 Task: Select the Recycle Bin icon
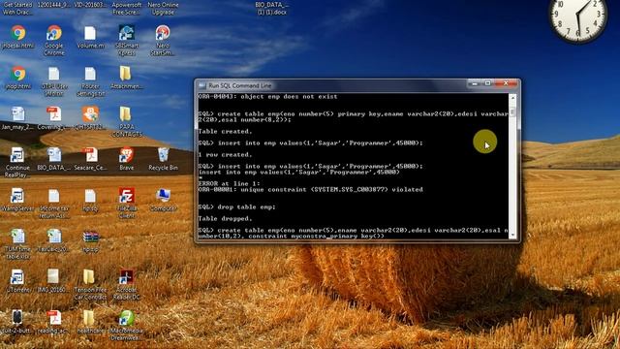pos(163,155)
